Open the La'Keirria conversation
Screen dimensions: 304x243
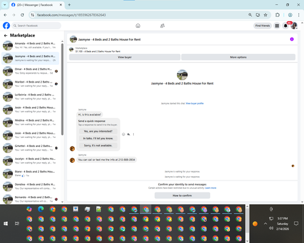30,97
